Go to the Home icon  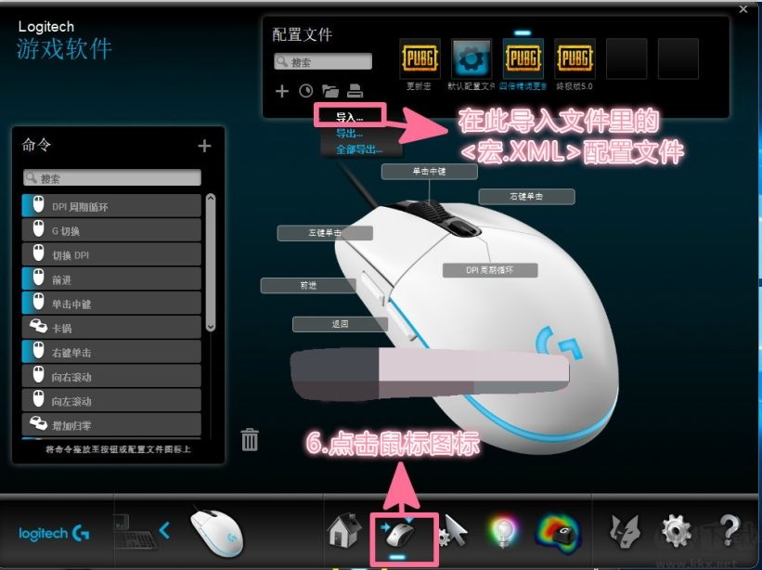[344, 531]
